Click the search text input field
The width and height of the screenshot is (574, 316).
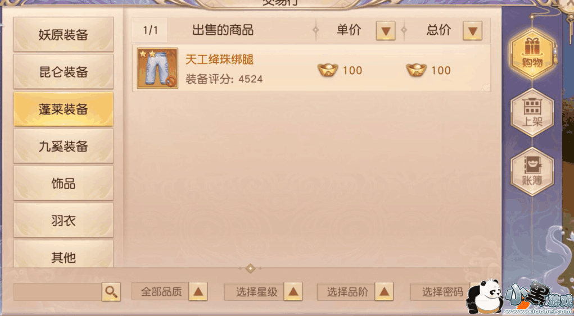(x=57, y=291)
